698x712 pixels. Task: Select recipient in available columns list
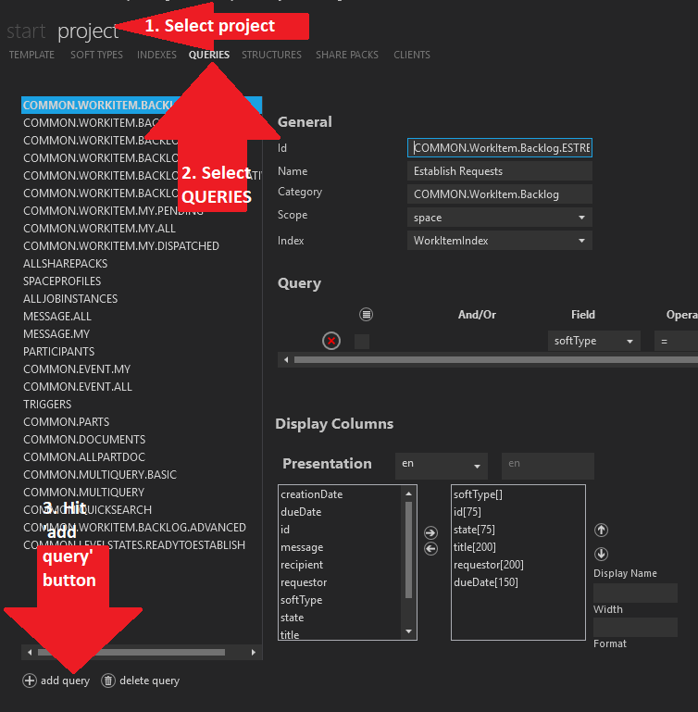pos(341,565)
